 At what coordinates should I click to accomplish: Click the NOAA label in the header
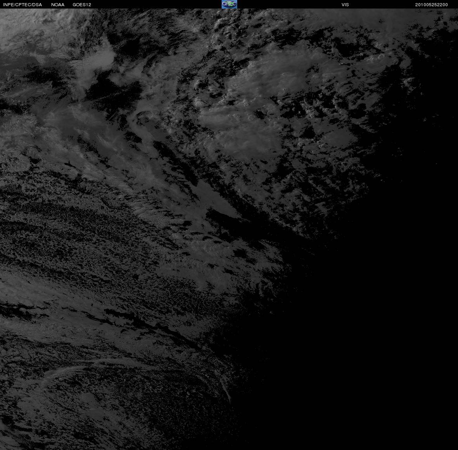[x=57, y=5]
